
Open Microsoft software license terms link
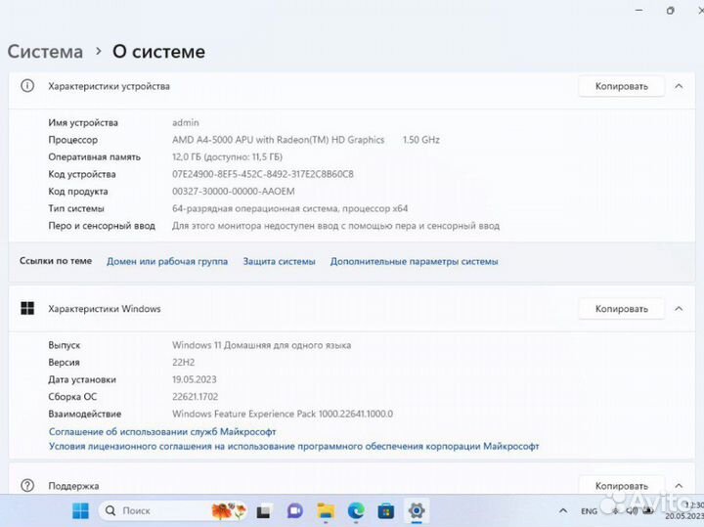(x=294, y=446)
